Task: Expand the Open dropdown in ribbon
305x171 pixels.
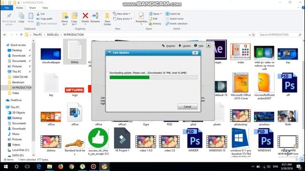Action: (155, 14)
